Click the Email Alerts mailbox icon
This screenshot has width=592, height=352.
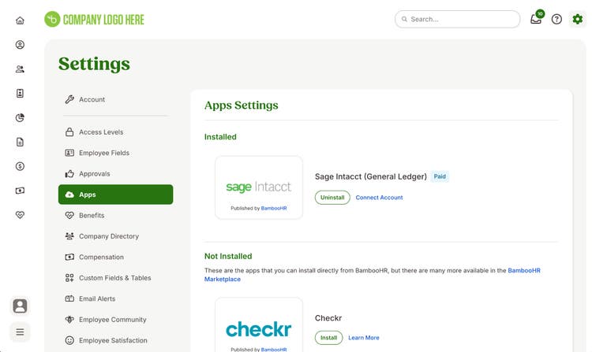[x=69, y=298]
